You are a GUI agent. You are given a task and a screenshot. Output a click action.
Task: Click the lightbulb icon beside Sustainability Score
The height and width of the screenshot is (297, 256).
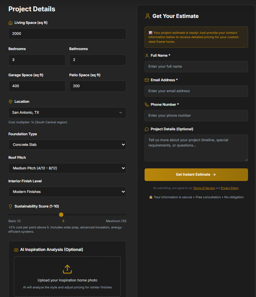coord(10,206)
